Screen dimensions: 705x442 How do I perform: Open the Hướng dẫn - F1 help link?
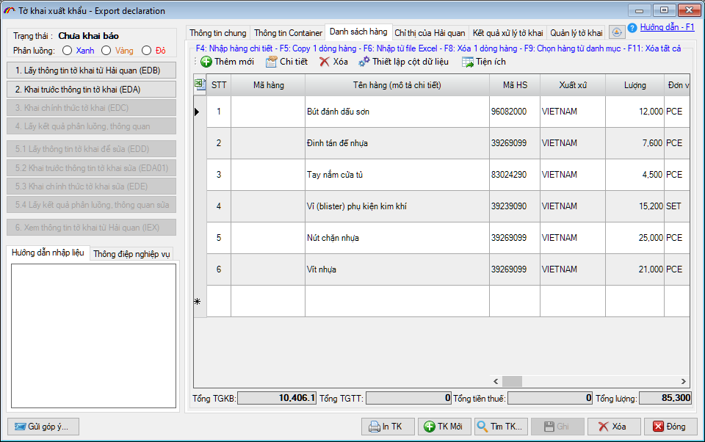pos(667,27)
